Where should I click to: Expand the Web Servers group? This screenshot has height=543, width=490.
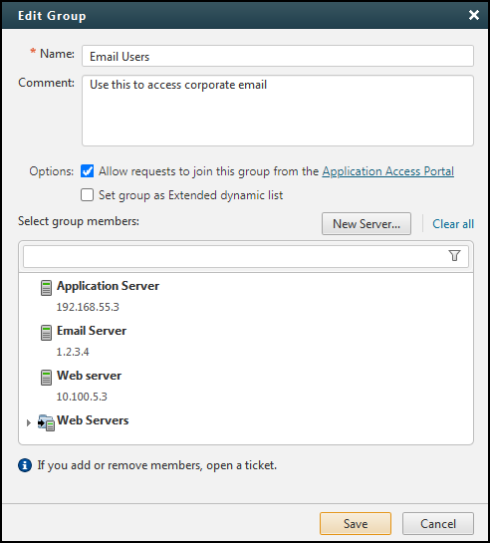tap(29, 422)
